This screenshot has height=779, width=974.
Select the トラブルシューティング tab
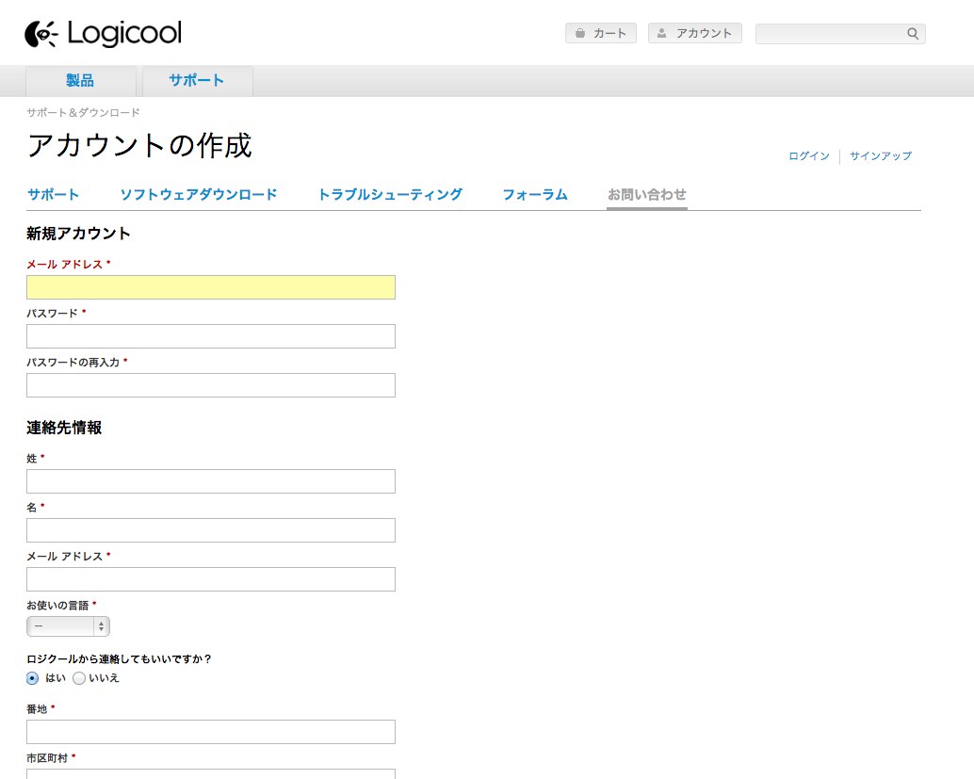pos(390,194)
